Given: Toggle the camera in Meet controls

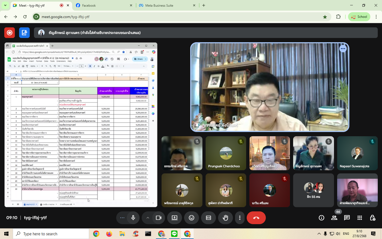Looking at the screenshot, I should (x=159, y=218).
